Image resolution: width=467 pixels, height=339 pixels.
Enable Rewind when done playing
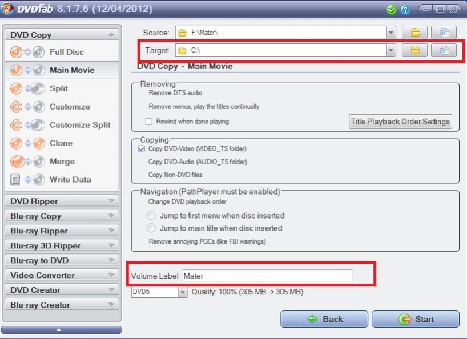point(148,122)
